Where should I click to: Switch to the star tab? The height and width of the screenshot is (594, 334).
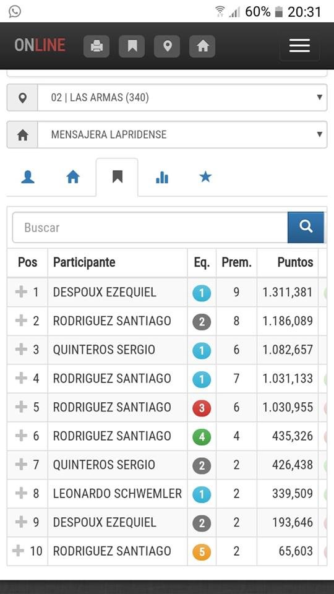tap(205, 177)
